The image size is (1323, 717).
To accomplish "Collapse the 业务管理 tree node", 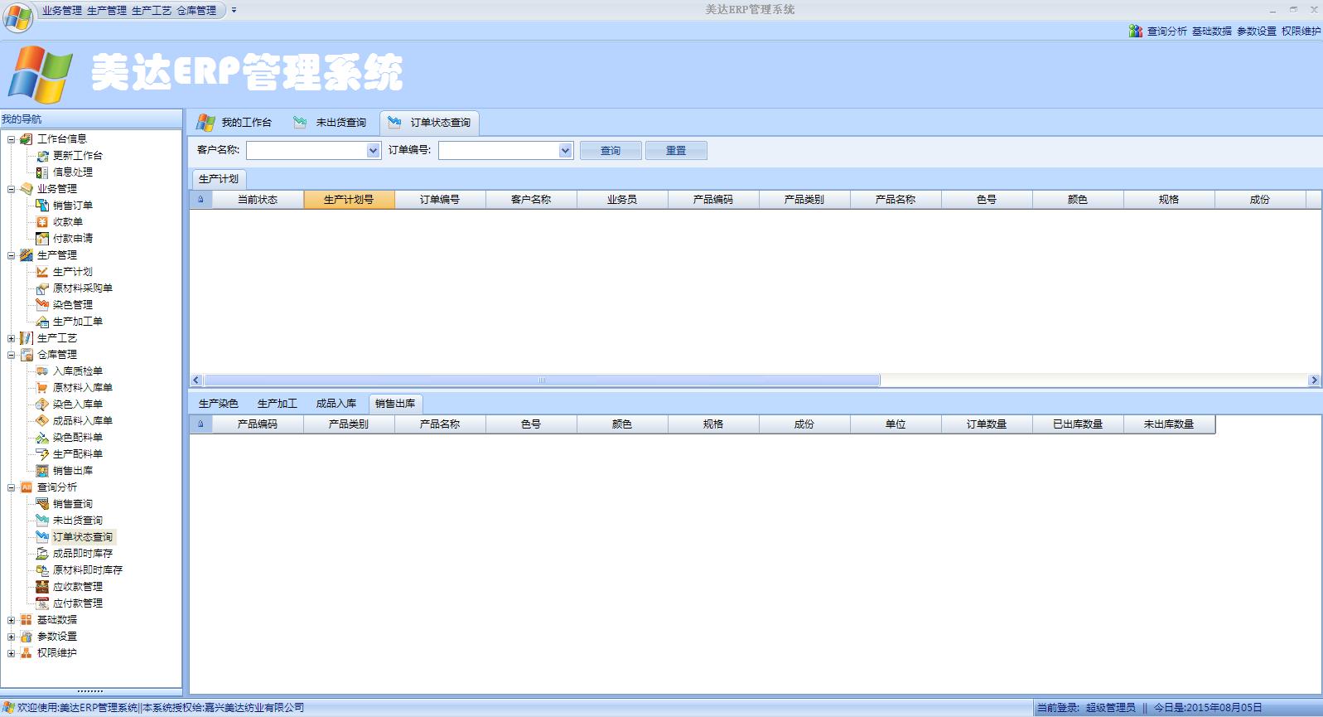I will point(11,189).
